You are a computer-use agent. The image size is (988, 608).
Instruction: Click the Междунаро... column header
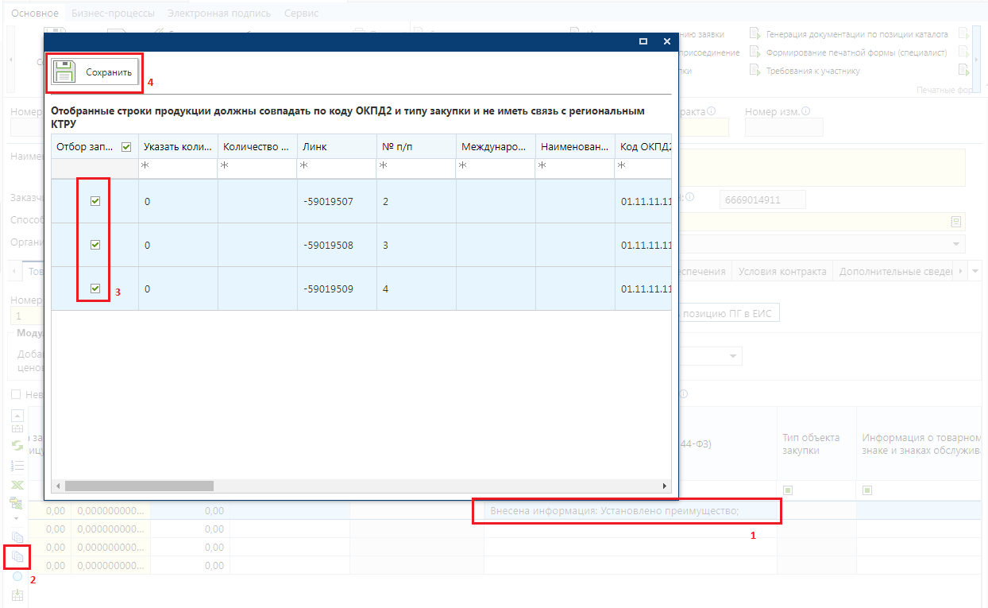(496, 147)
